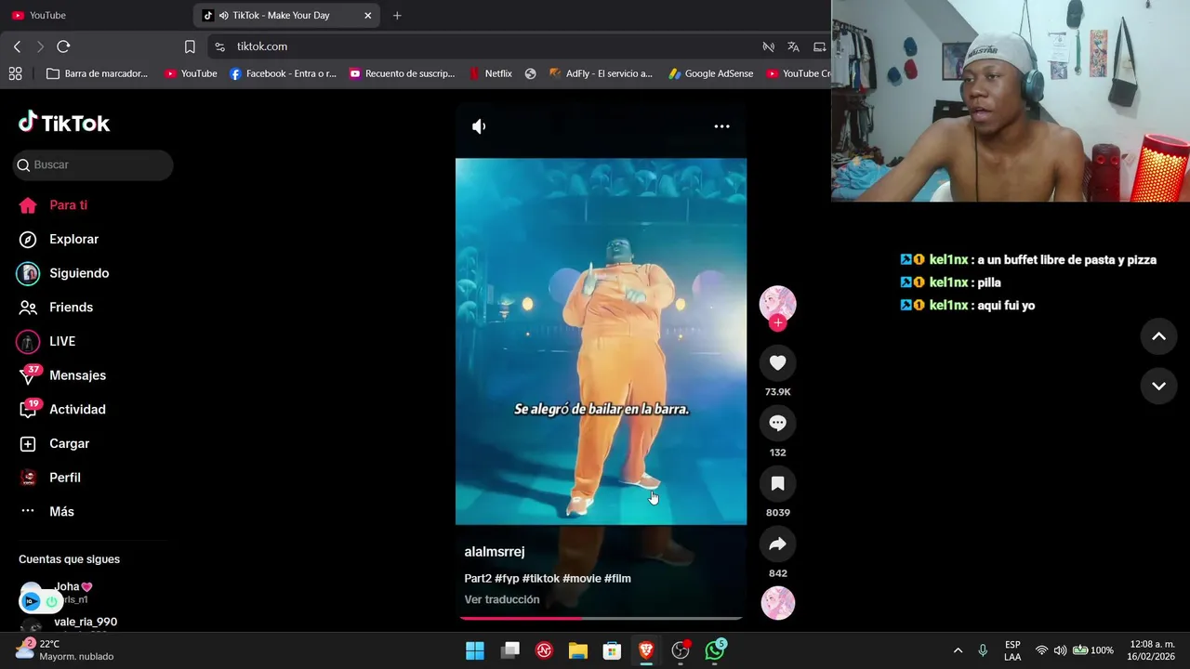Open the comments with the speech bubble

[778, 424]
